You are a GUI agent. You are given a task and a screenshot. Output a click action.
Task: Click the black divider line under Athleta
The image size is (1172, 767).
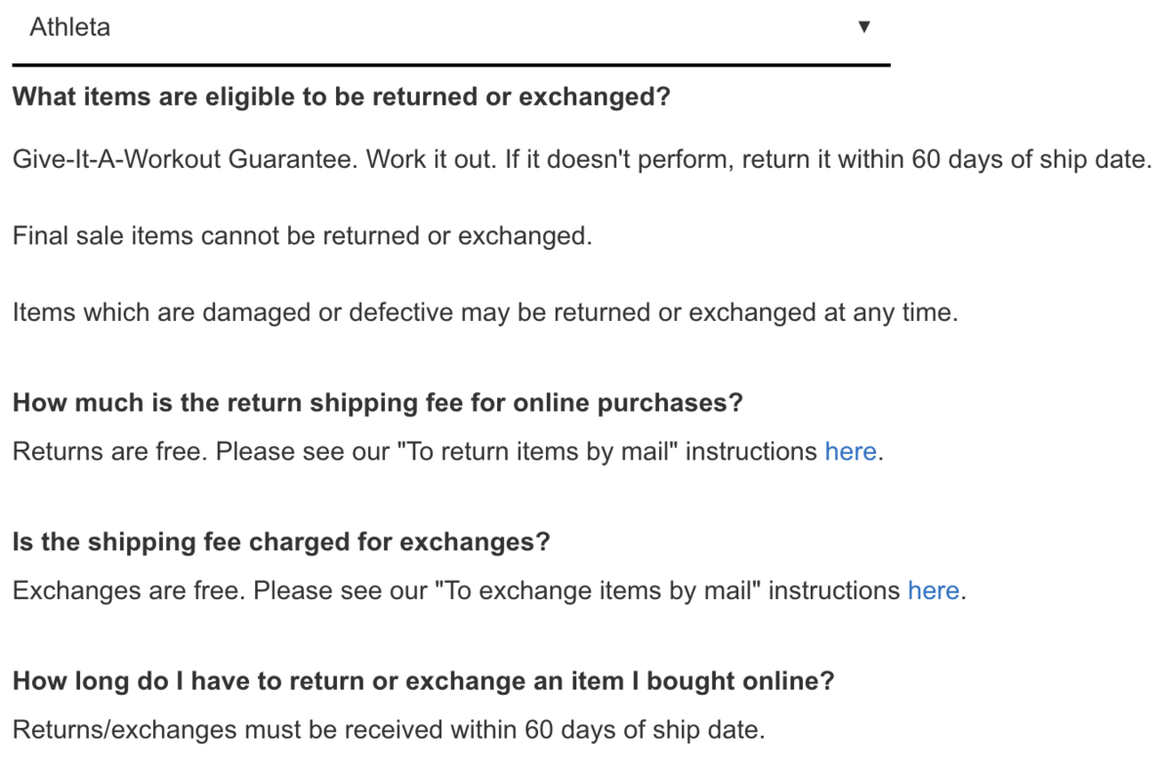point(451,65)
